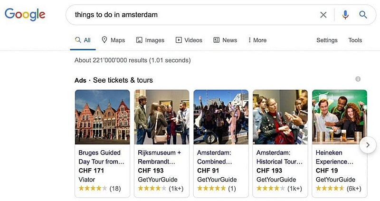Open the Amsterdam Historical Tour photo

280,117
